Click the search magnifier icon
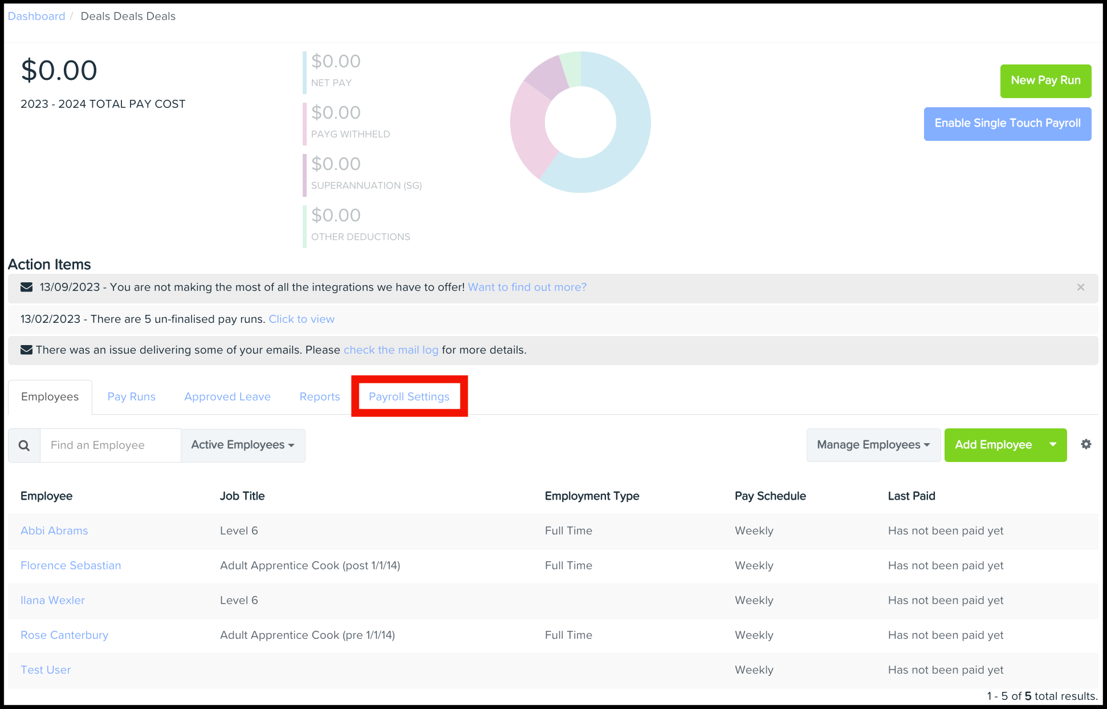1107x709 pixels. (24, 445)
